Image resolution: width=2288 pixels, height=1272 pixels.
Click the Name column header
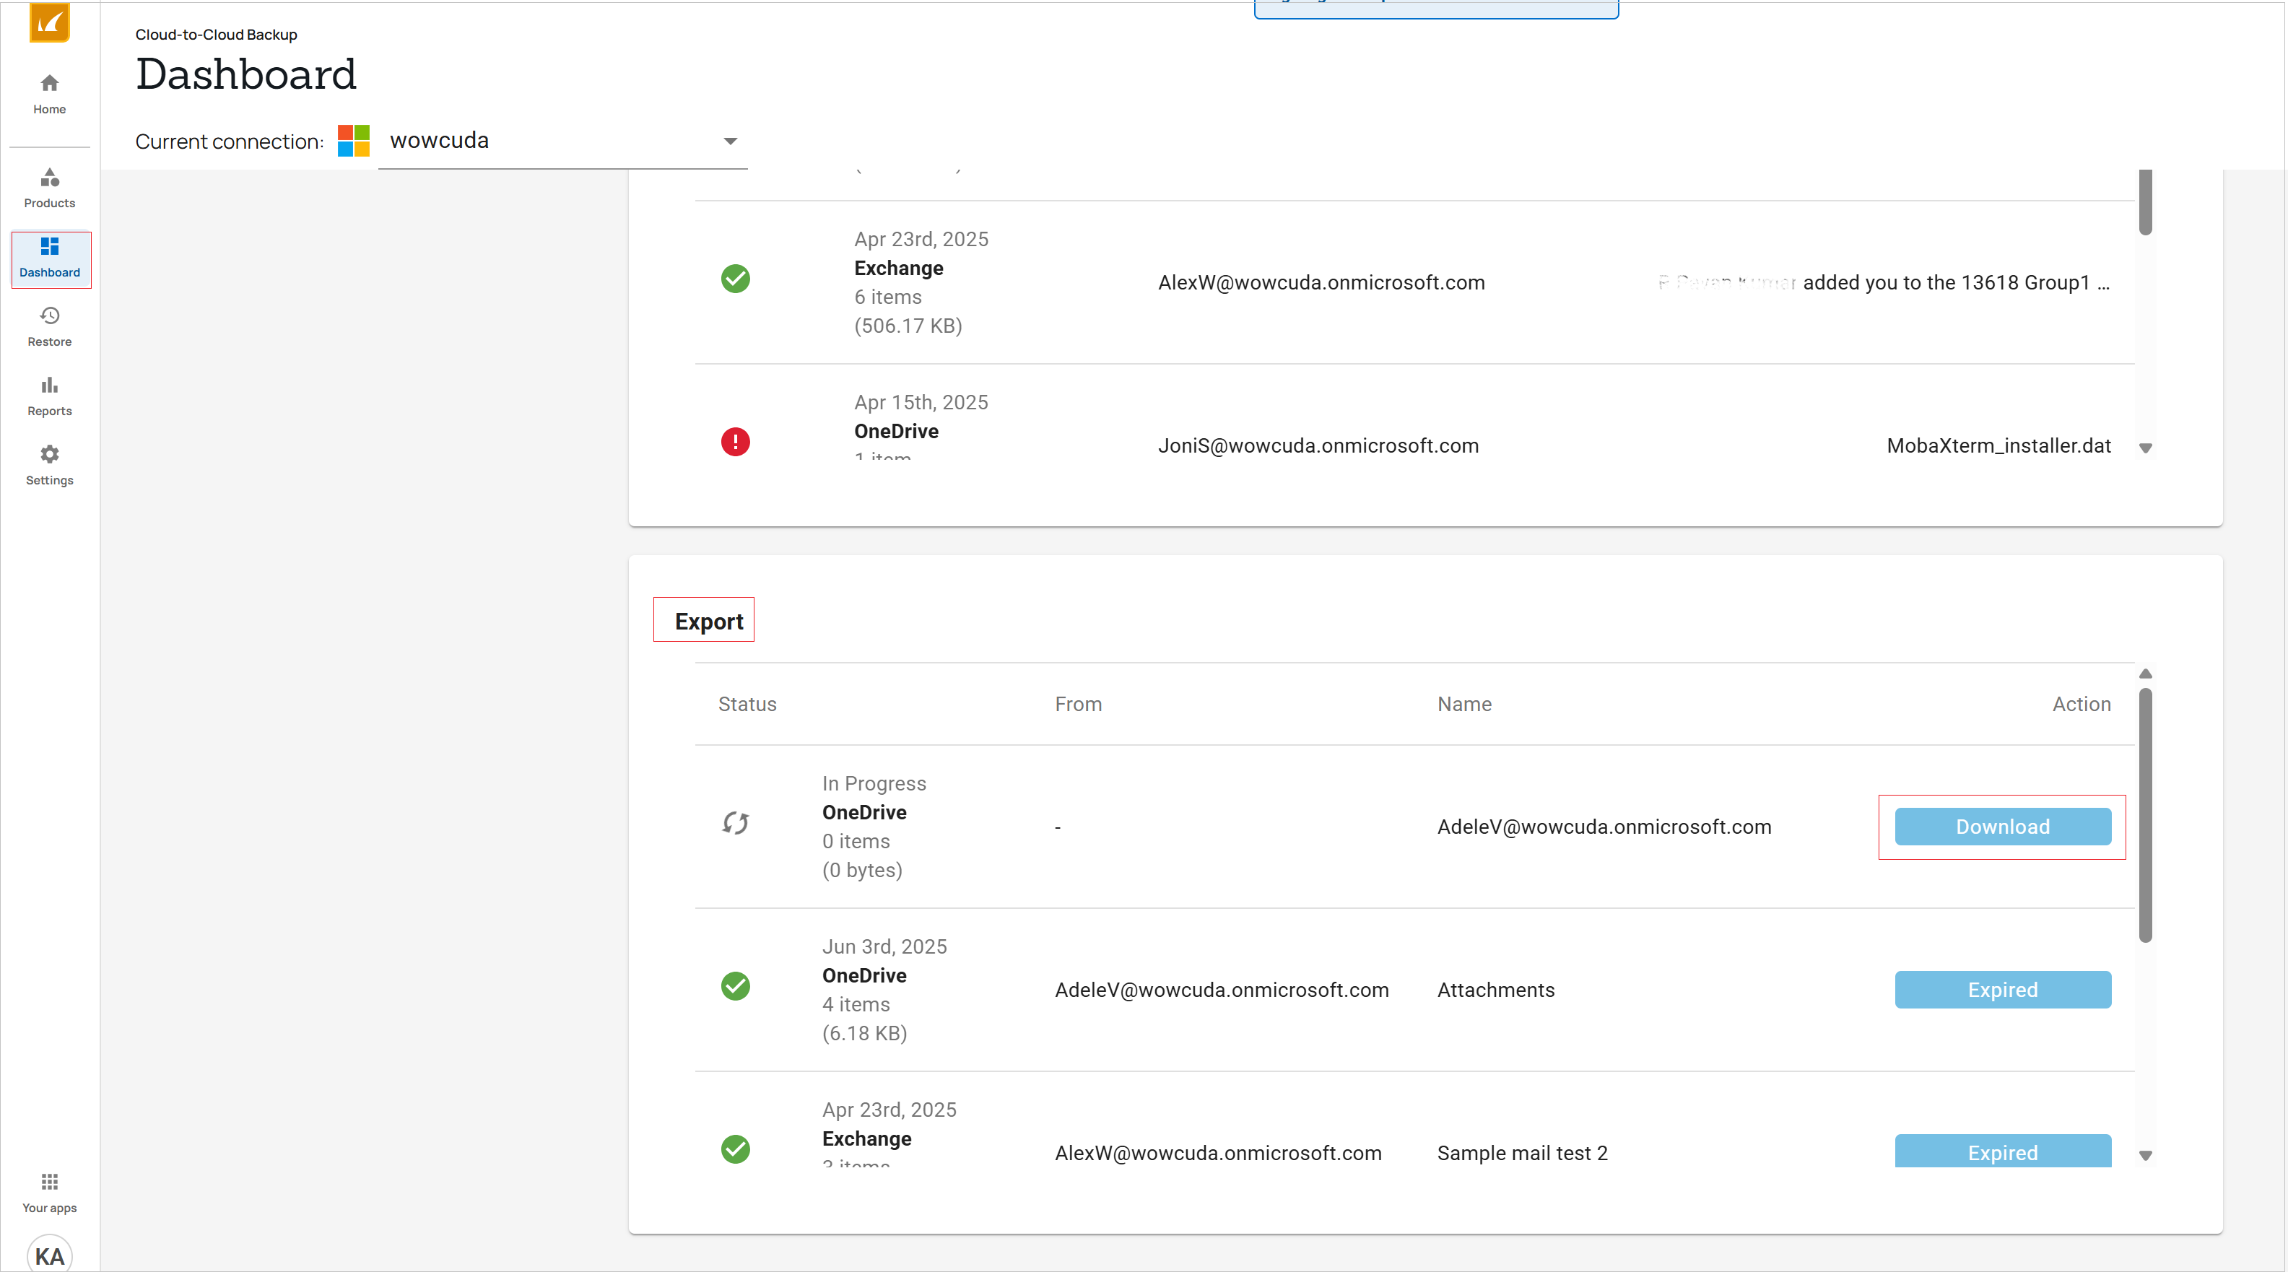point(1465,705)
